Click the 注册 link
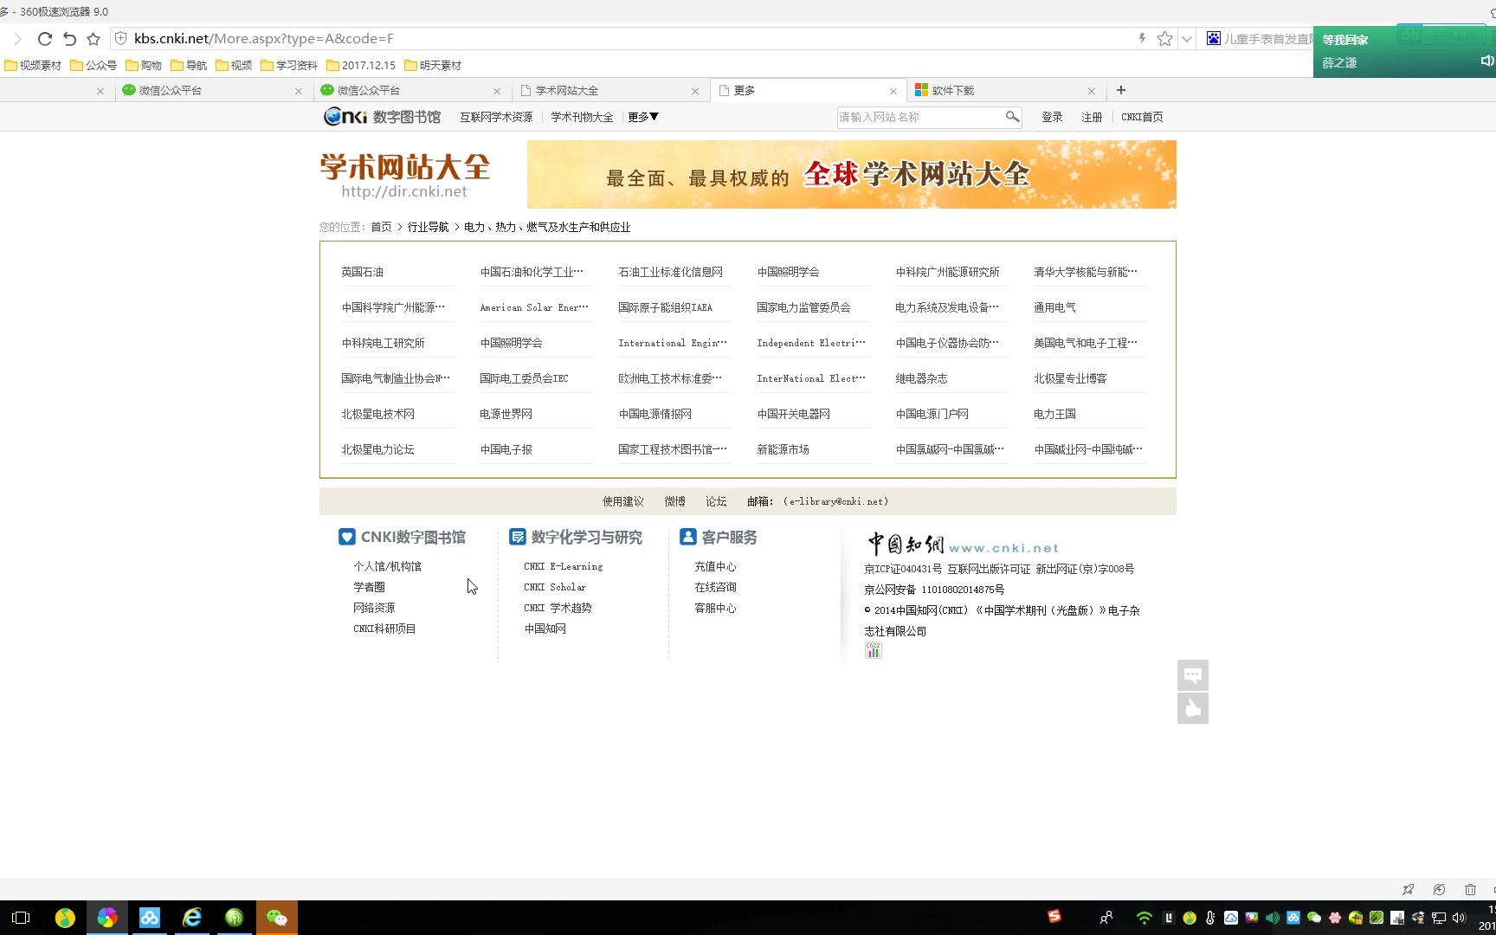Screen dimensions: 1496x935 click(1092, 117)
